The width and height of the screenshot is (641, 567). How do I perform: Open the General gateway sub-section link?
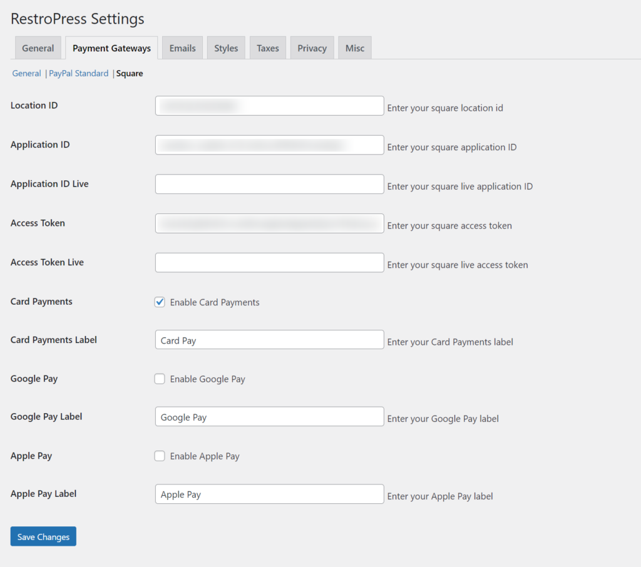click(27, 74)
